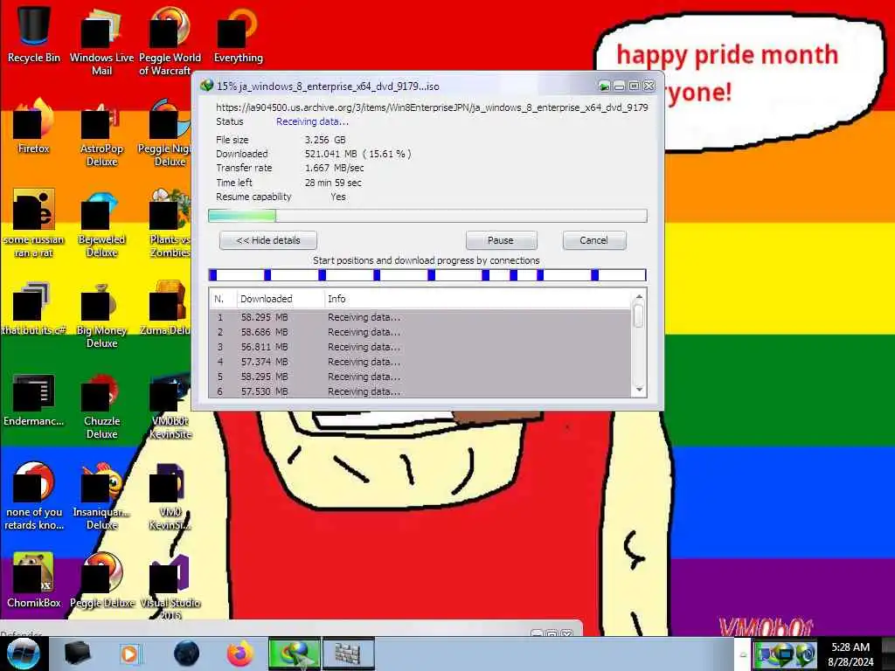
Task: Open AstroPop Deluxe desktop icon
Action: click(x=101, y=133)
